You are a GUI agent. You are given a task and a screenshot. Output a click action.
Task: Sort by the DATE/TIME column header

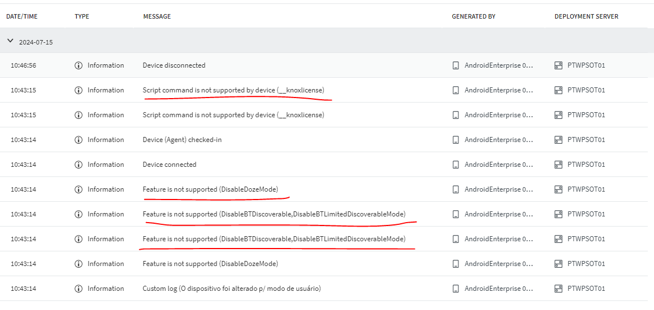tap(22, 16)
